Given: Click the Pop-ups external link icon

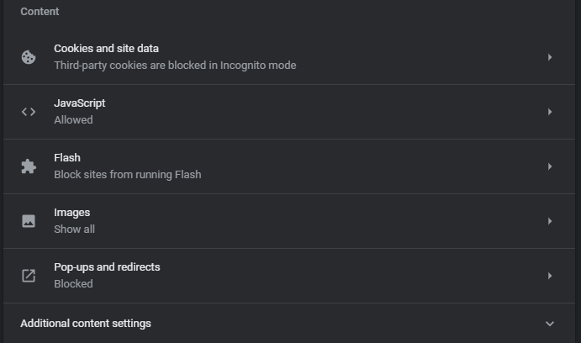Looking at the screenshot, I should [x=29, y=276].
